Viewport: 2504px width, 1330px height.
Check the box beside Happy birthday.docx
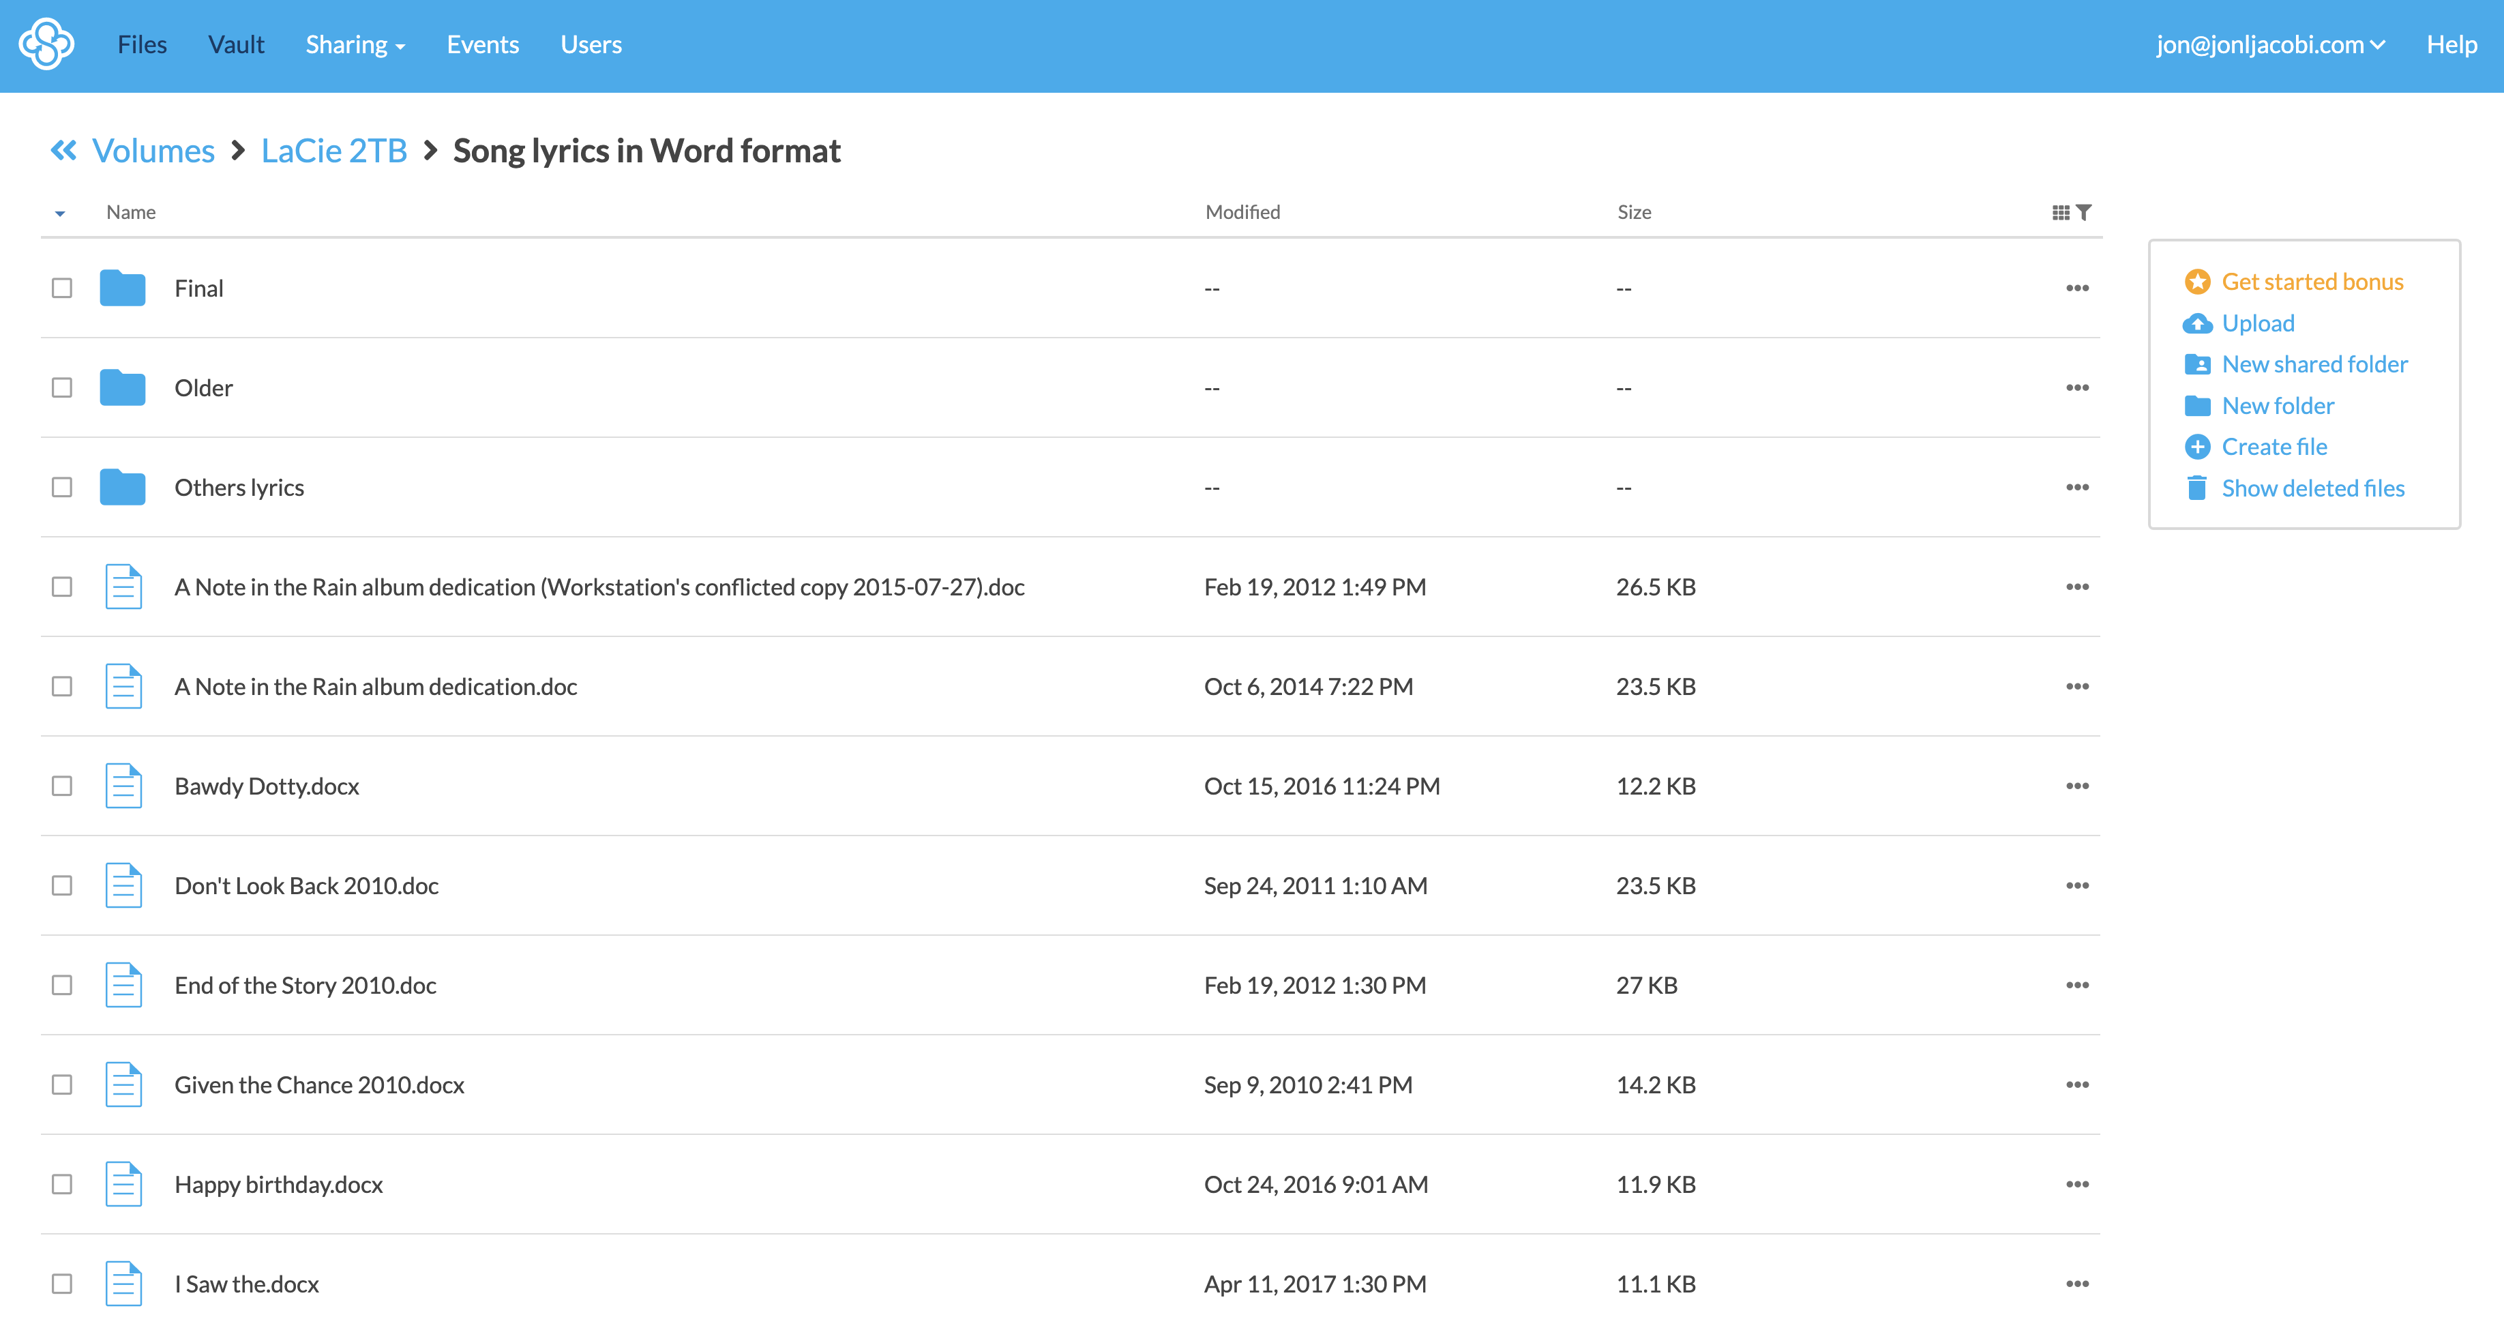[61, 1184]
